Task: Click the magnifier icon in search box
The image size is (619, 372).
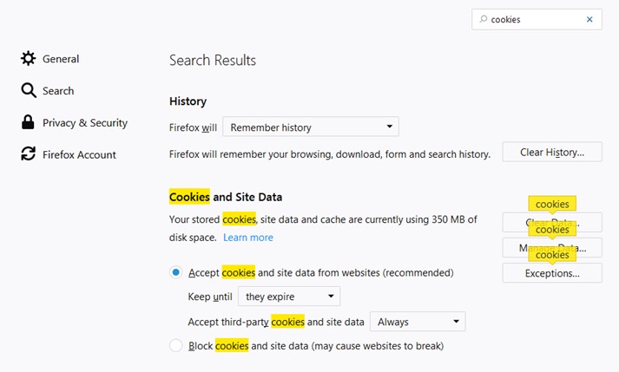Action: point(484,19)
